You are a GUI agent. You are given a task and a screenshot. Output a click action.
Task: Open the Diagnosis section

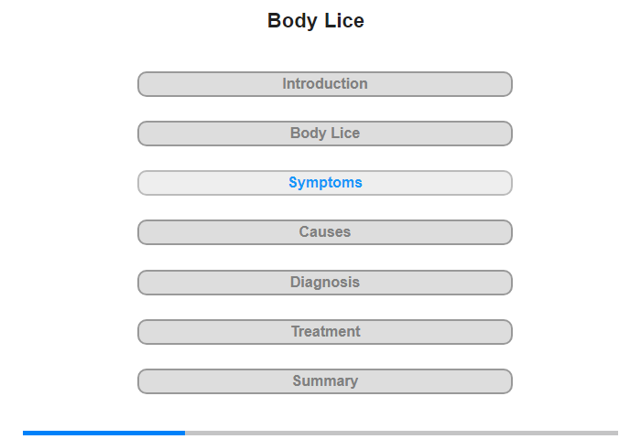324,283
